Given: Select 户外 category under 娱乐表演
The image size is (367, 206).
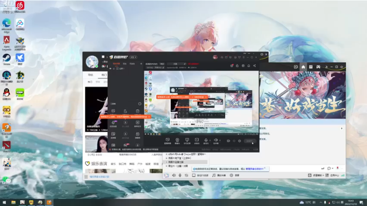Looking at the screenshot, I should point(140,164).
